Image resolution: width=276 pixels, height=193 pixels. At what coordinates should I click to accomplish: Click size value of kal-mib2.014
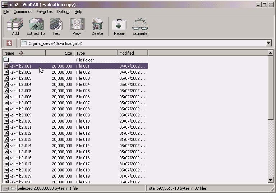coord(62,146)
